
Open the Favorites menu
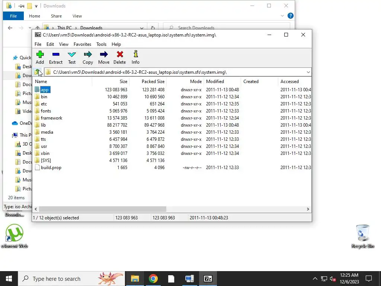pos(82,44)
